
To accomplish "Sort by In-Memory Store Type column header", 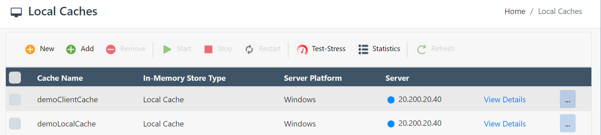I will point(184,78).
